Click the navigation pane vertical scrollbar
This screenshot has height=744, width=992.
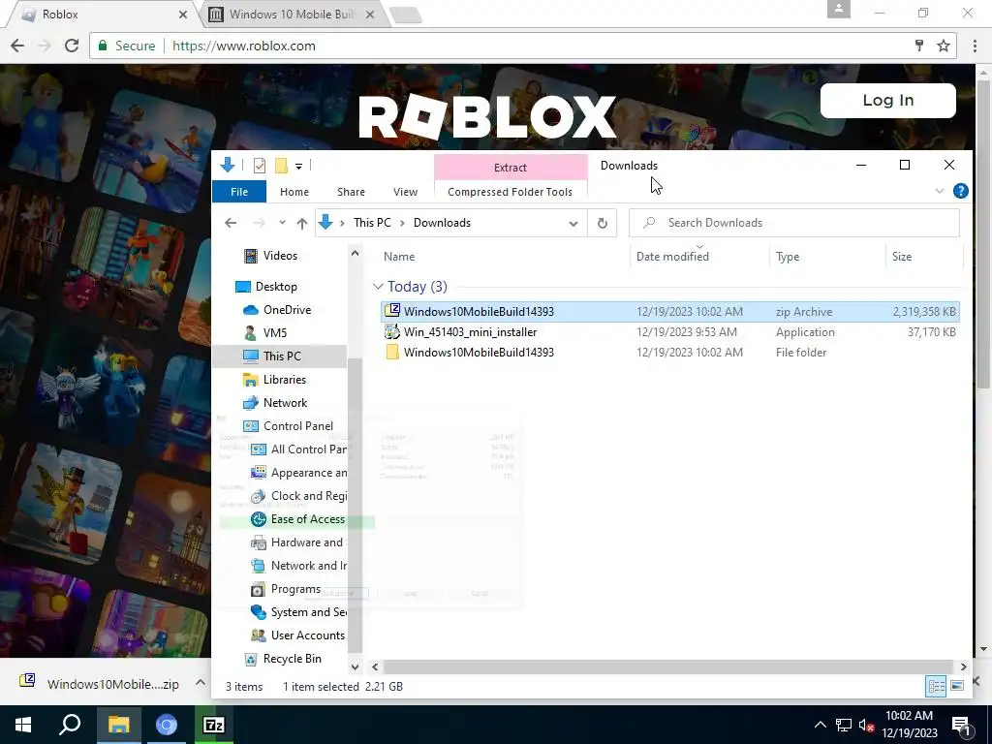(355, 506)
